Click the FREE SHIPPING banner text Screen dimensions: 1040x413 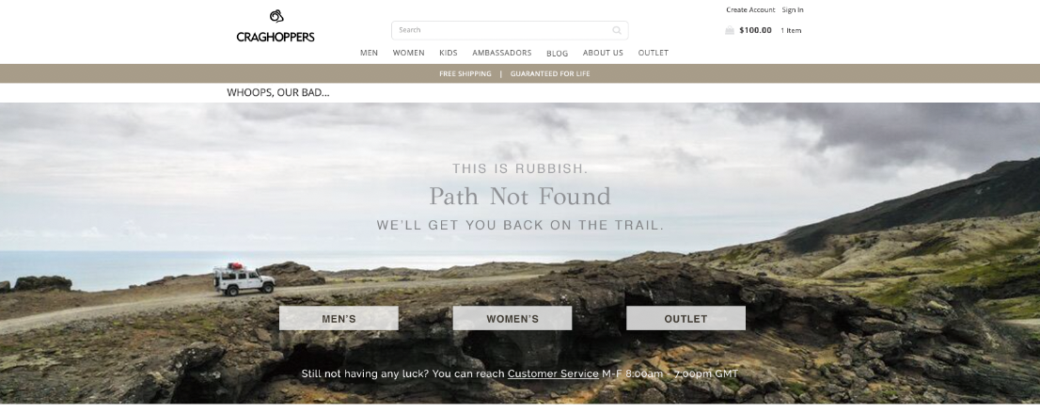(465, 73)
